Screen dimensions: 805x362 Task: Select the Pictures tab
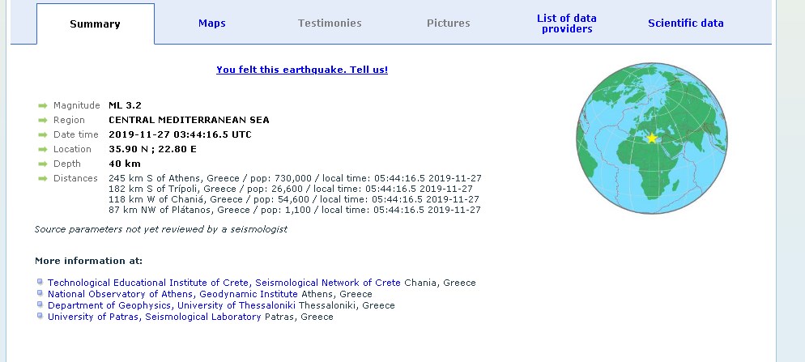[x=448, y=23]
